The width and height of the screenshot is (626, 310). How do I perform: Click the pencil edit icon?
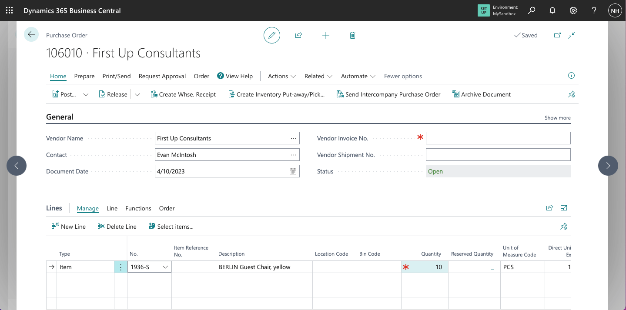[x=272, y=35]
